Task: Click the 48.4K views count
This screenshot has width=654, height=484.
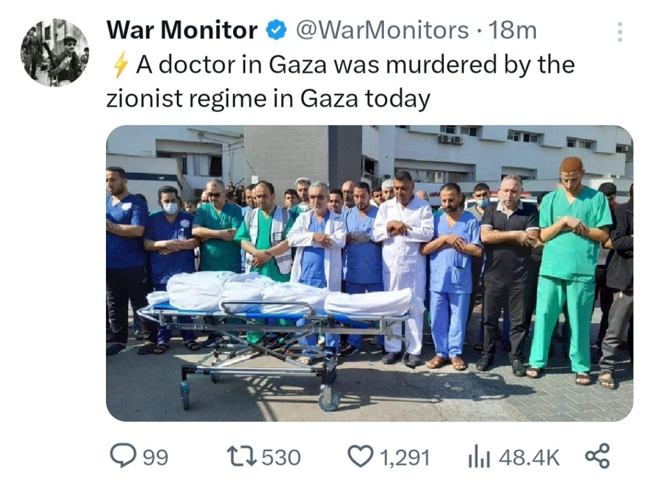Action: tap(528, 457)
